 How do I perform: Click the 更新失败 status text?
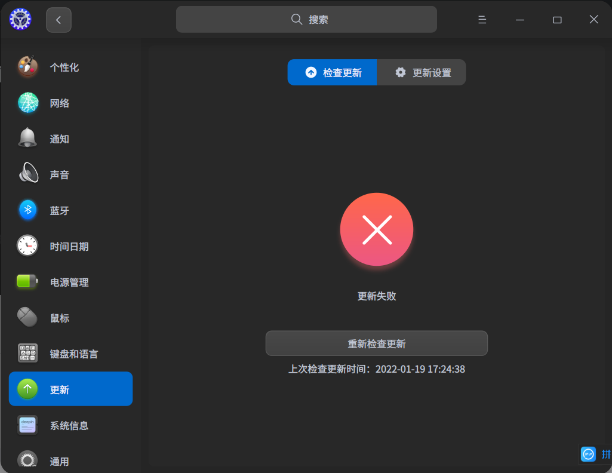[377, 296]
